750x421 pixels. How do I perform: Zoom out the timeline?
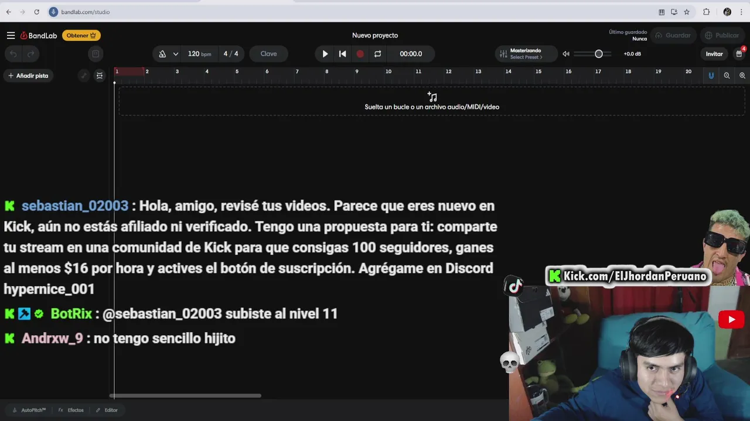(x=727, y=75)
